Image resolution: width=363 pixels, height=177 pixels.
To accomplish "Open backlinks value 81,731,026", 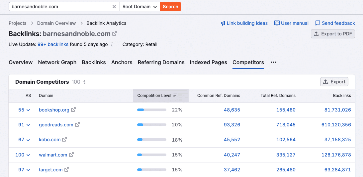I will [338, 110].
